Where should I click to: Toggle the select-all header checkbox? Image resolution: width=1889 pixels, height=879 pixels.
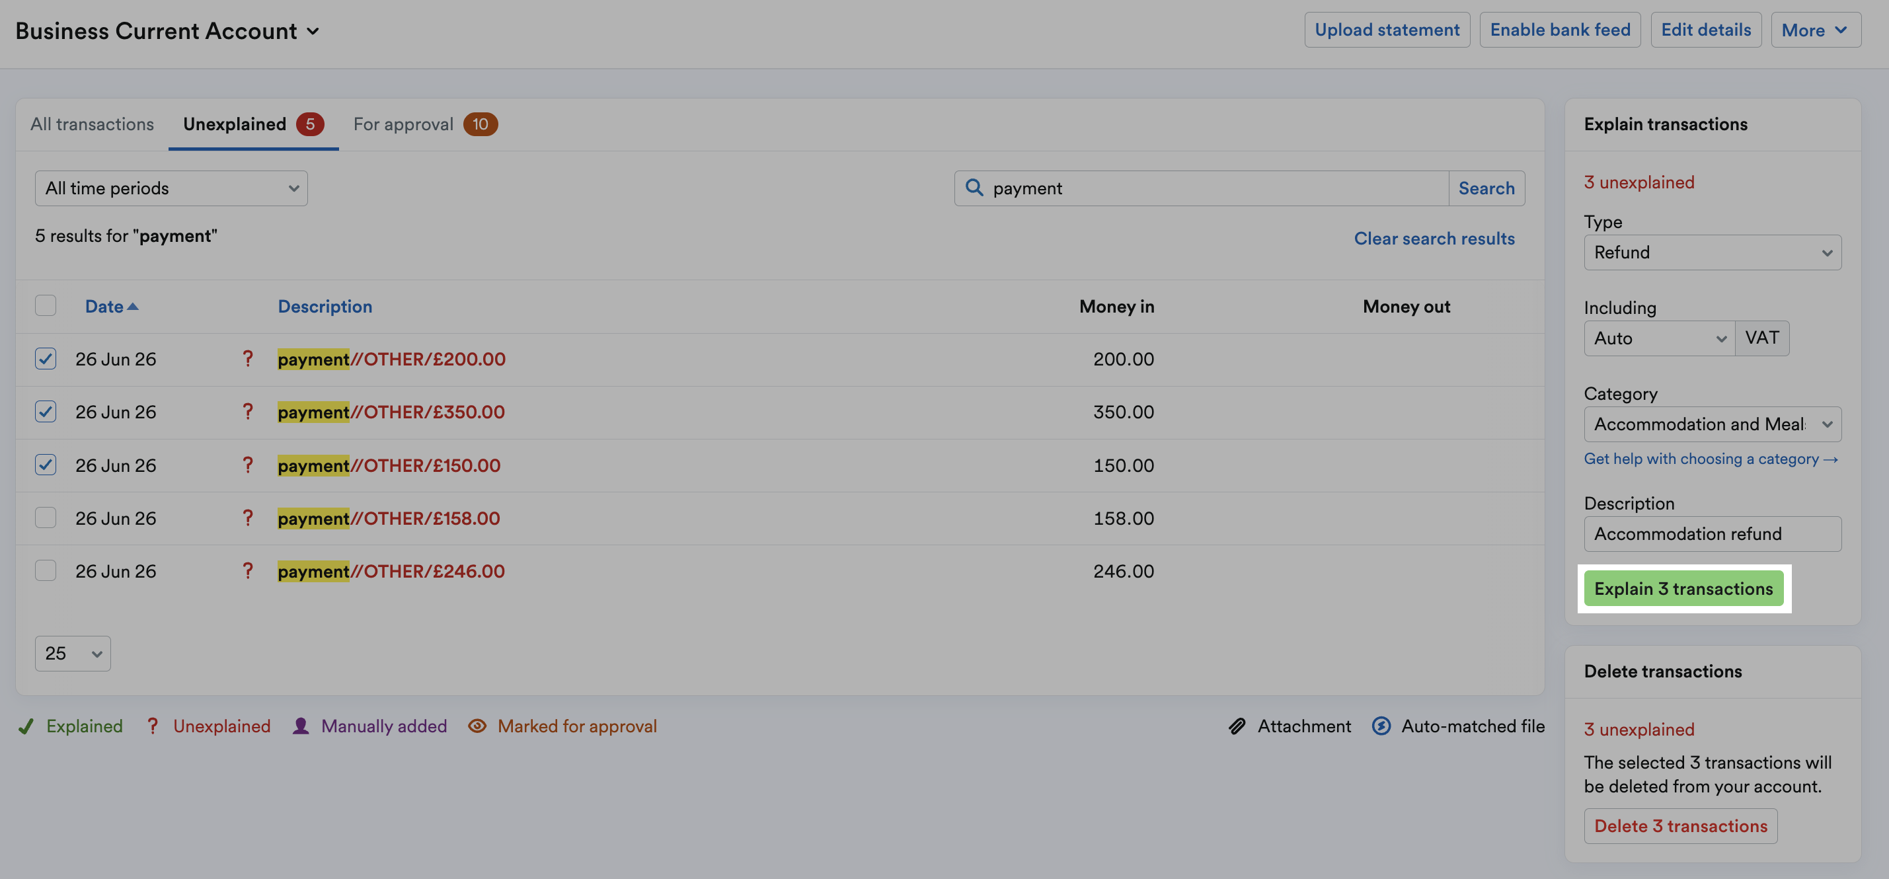pyautogui.click(x=46, y=305)
